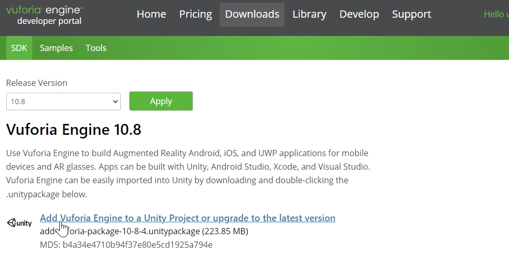Screen dimensions: 509x254
Task: Go to the Pricing page
Action: click(x=196, y=15)
